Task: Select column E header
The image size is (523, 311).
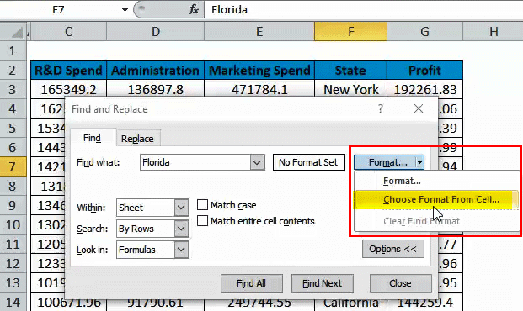Action: coord(259,32)
